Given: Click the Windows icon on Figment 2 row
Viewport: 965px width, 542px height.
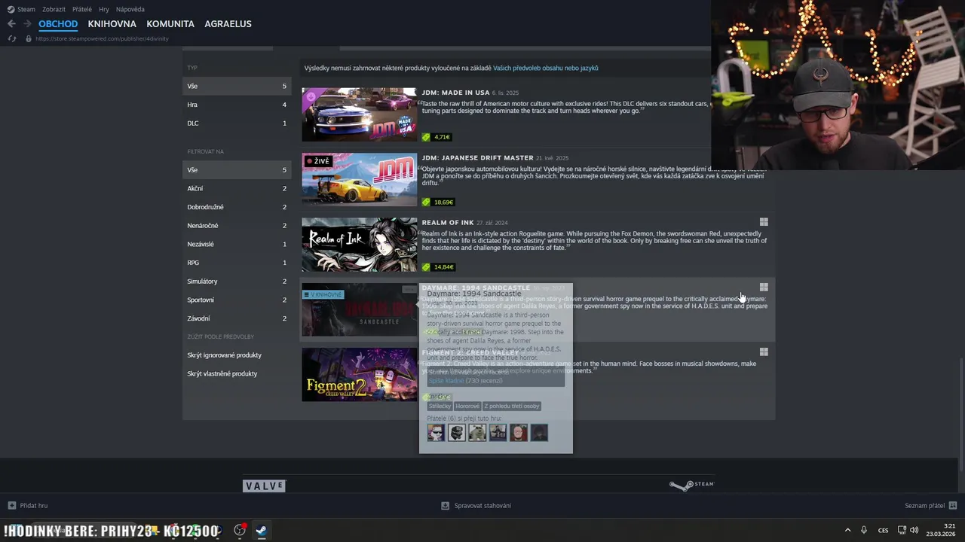Looking at the screenshot, I should click(x=764, y=352).
